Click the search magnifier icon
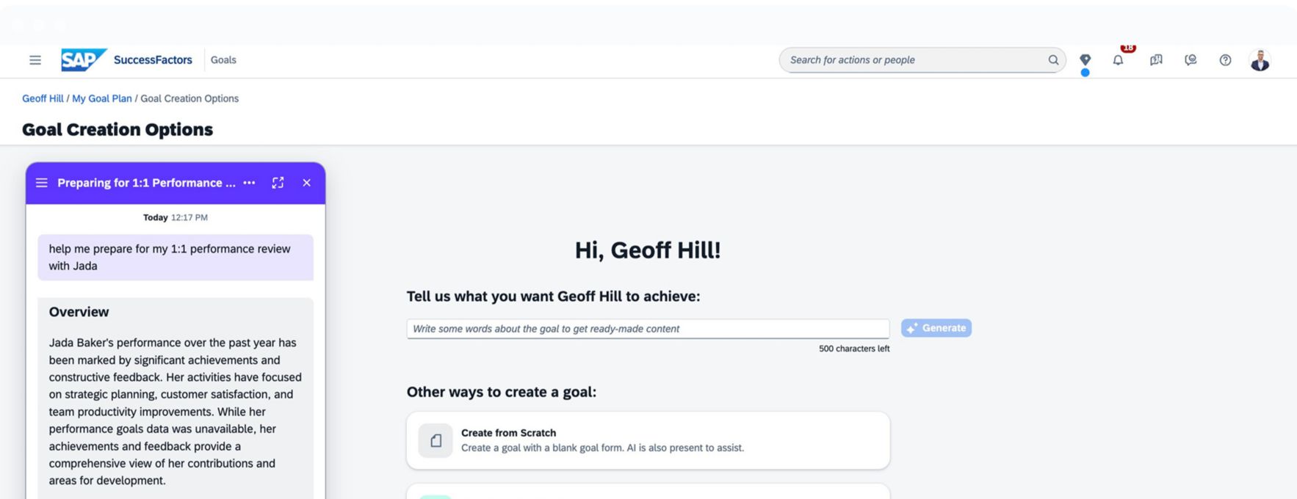This screenshot has width=1297, height=499. [x=1053, y=60]
